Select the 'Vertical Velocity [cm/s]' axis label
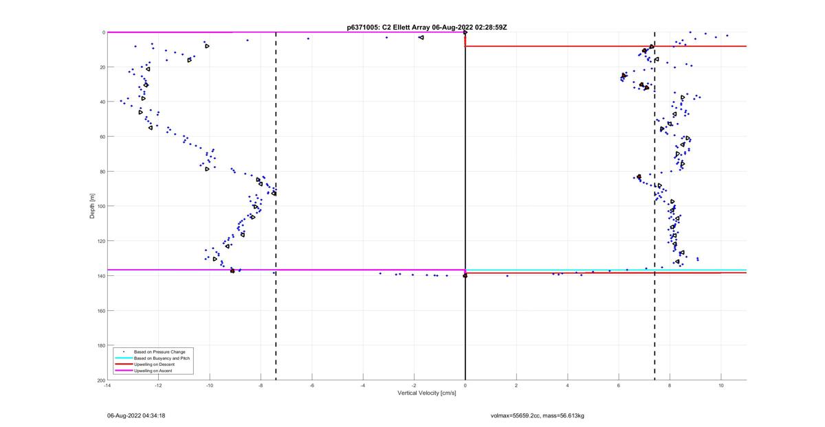 [427, 393]
